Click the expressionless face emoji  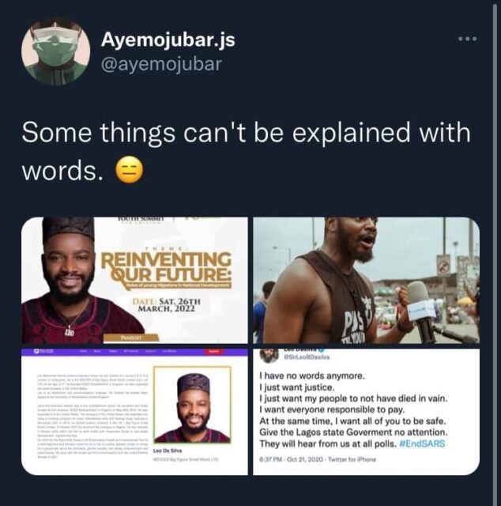(129, 170)
